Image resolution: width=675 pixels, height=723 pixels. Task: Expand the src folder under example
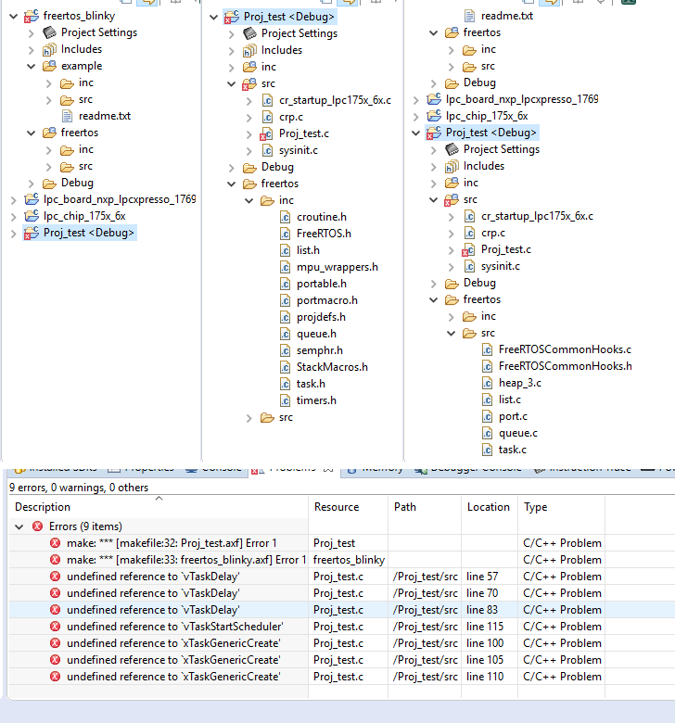[49, 100]
